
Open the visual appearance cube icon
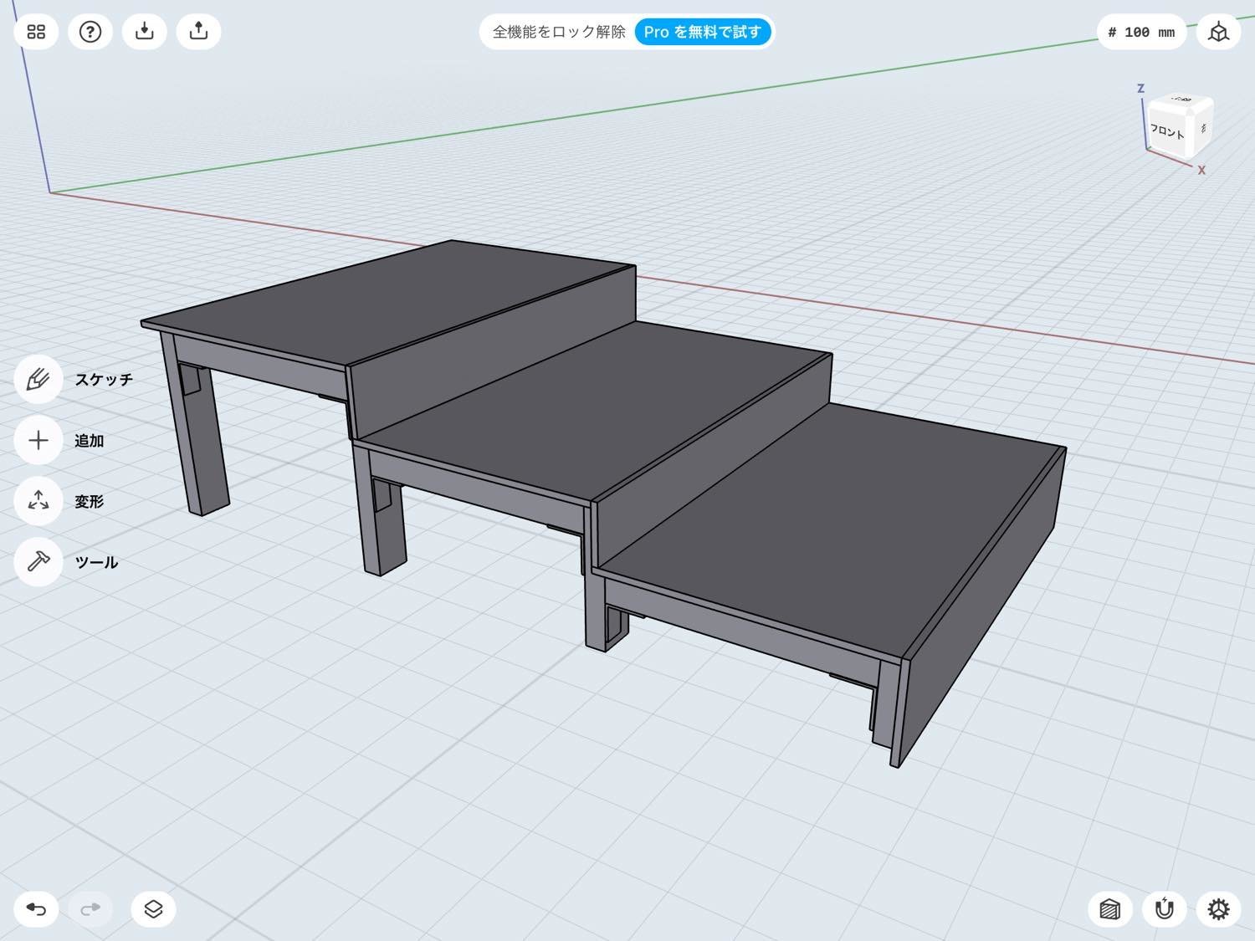pyautogui.click(x=1109, y=908)
